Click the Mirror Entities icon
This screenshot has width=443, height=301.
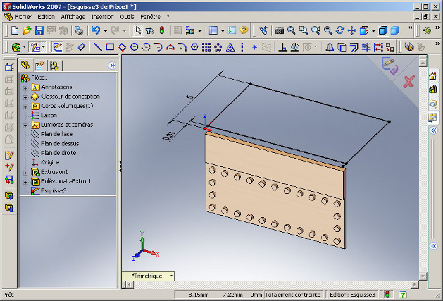click(x=330, y=47)
